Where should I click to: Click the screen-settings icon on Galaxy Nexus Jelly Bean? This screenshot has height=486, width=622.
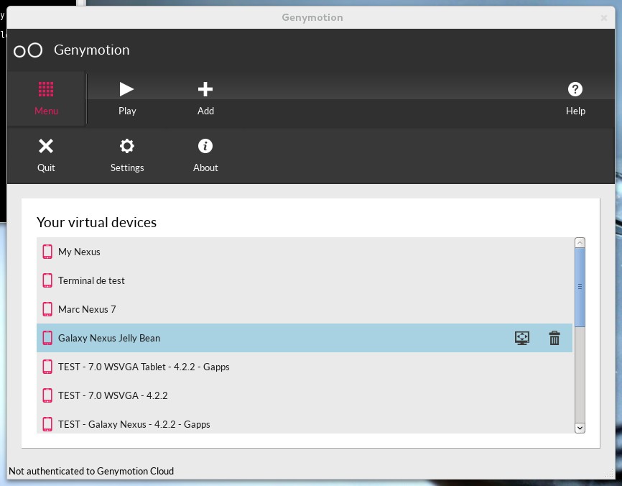pos(522,338)
